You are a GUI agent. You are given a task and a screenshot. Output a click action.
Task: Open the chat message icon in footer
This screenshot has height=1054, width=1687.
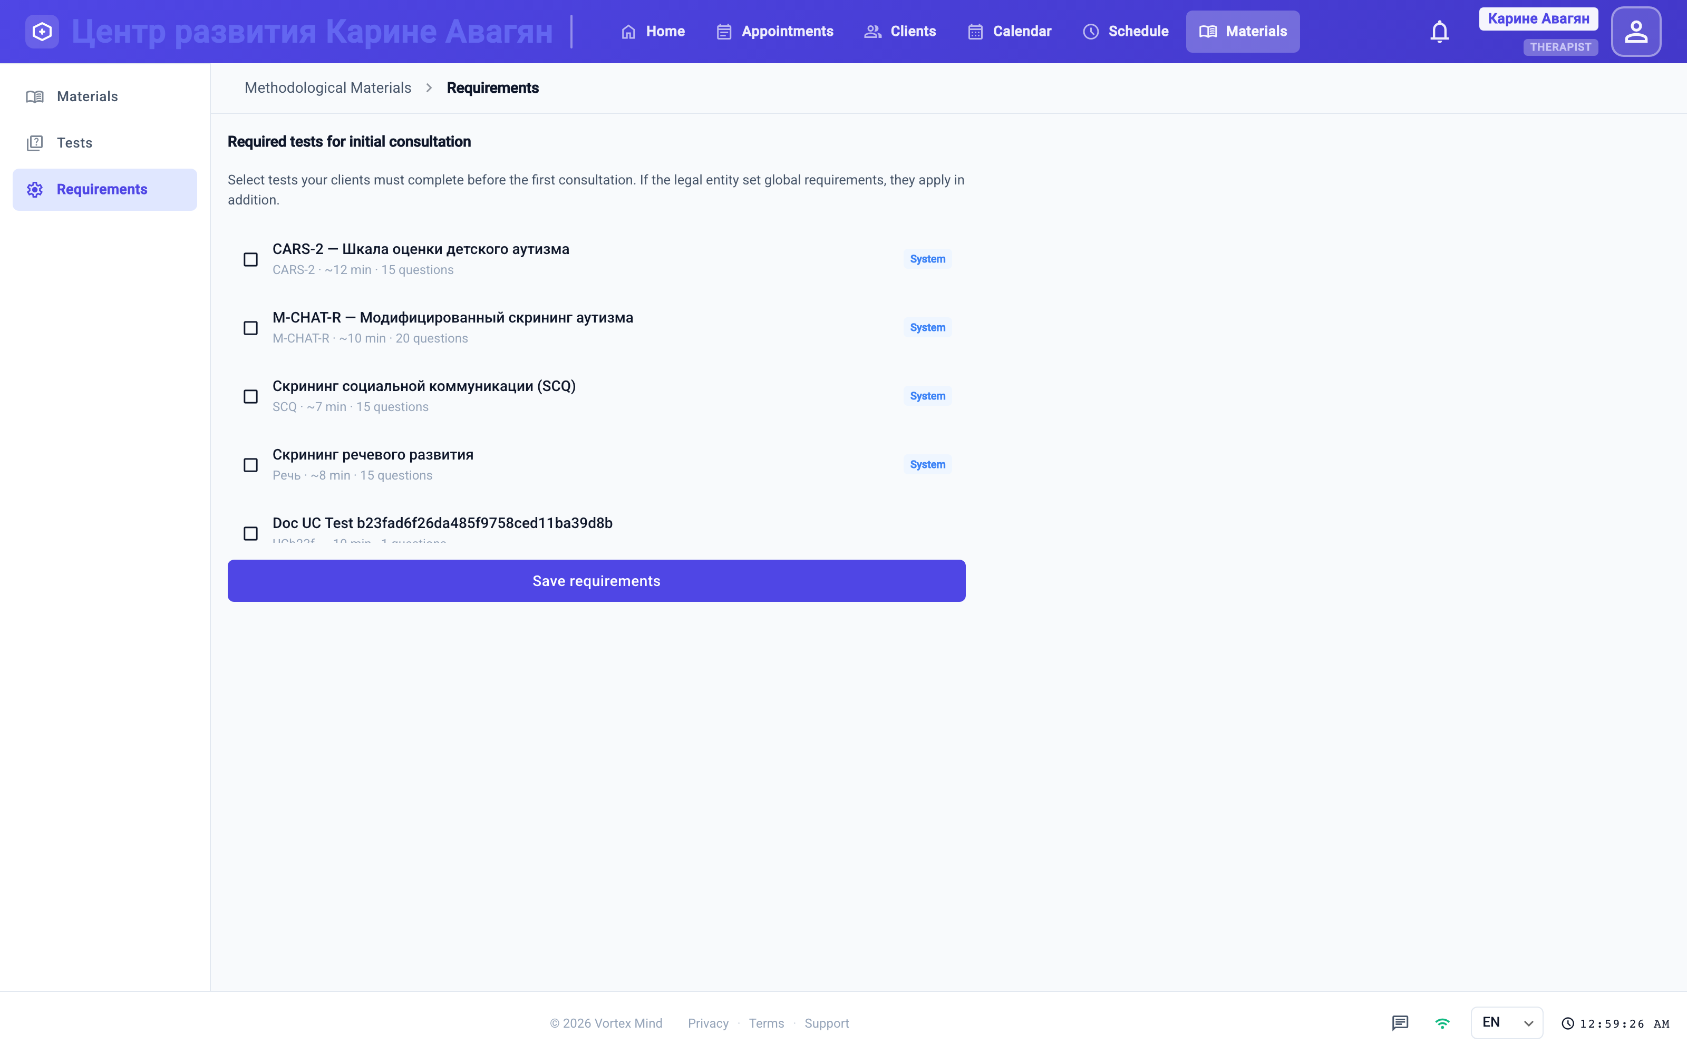(x=1400, y=1022)
